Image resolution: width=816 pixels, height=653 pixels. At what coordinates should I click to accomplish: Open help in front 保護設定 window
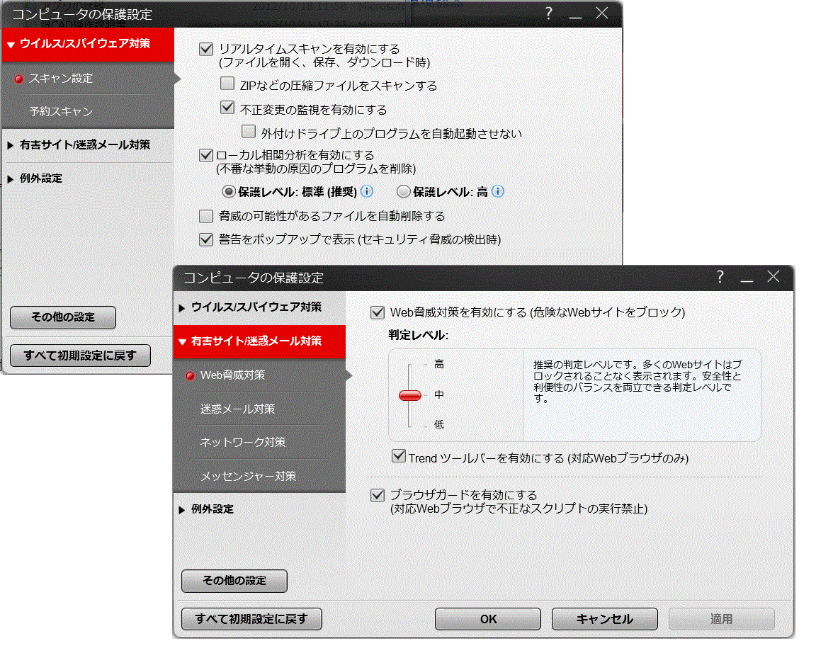coord(720,277)
